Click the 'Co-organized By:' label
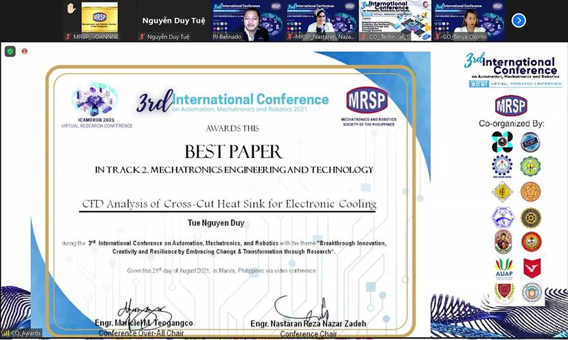The width and height of the screenshot is (568, 340). tap(512, 124)
